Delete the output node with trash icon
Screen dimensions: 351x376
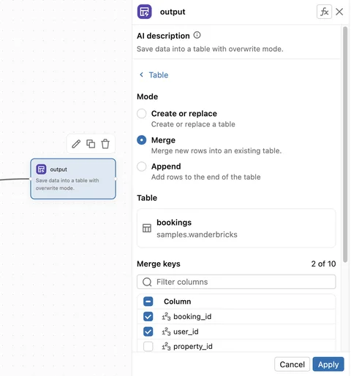[x=105, y=144]
